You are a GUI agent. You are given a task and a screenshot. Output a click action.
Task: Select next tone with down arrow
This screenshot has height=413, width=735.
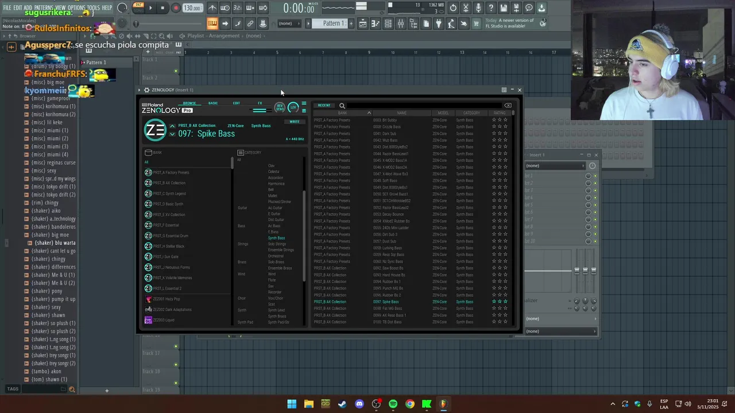pos(172,134)
